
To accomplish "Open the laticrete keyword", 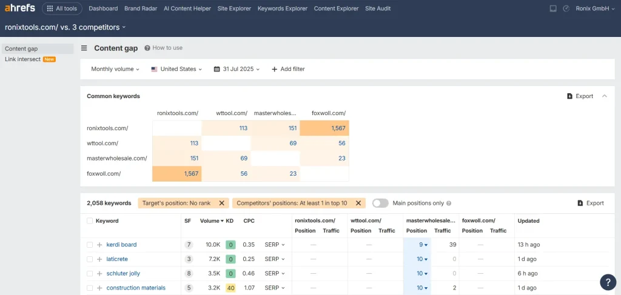I will pyautogui.click(x=117, y=259).
